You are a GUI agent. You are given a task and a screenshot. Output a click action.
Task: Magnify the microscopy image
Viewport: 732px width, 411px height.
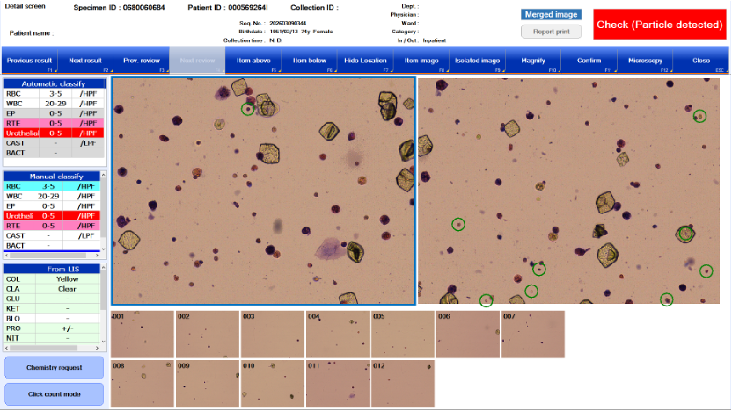(x=533, y=61)
